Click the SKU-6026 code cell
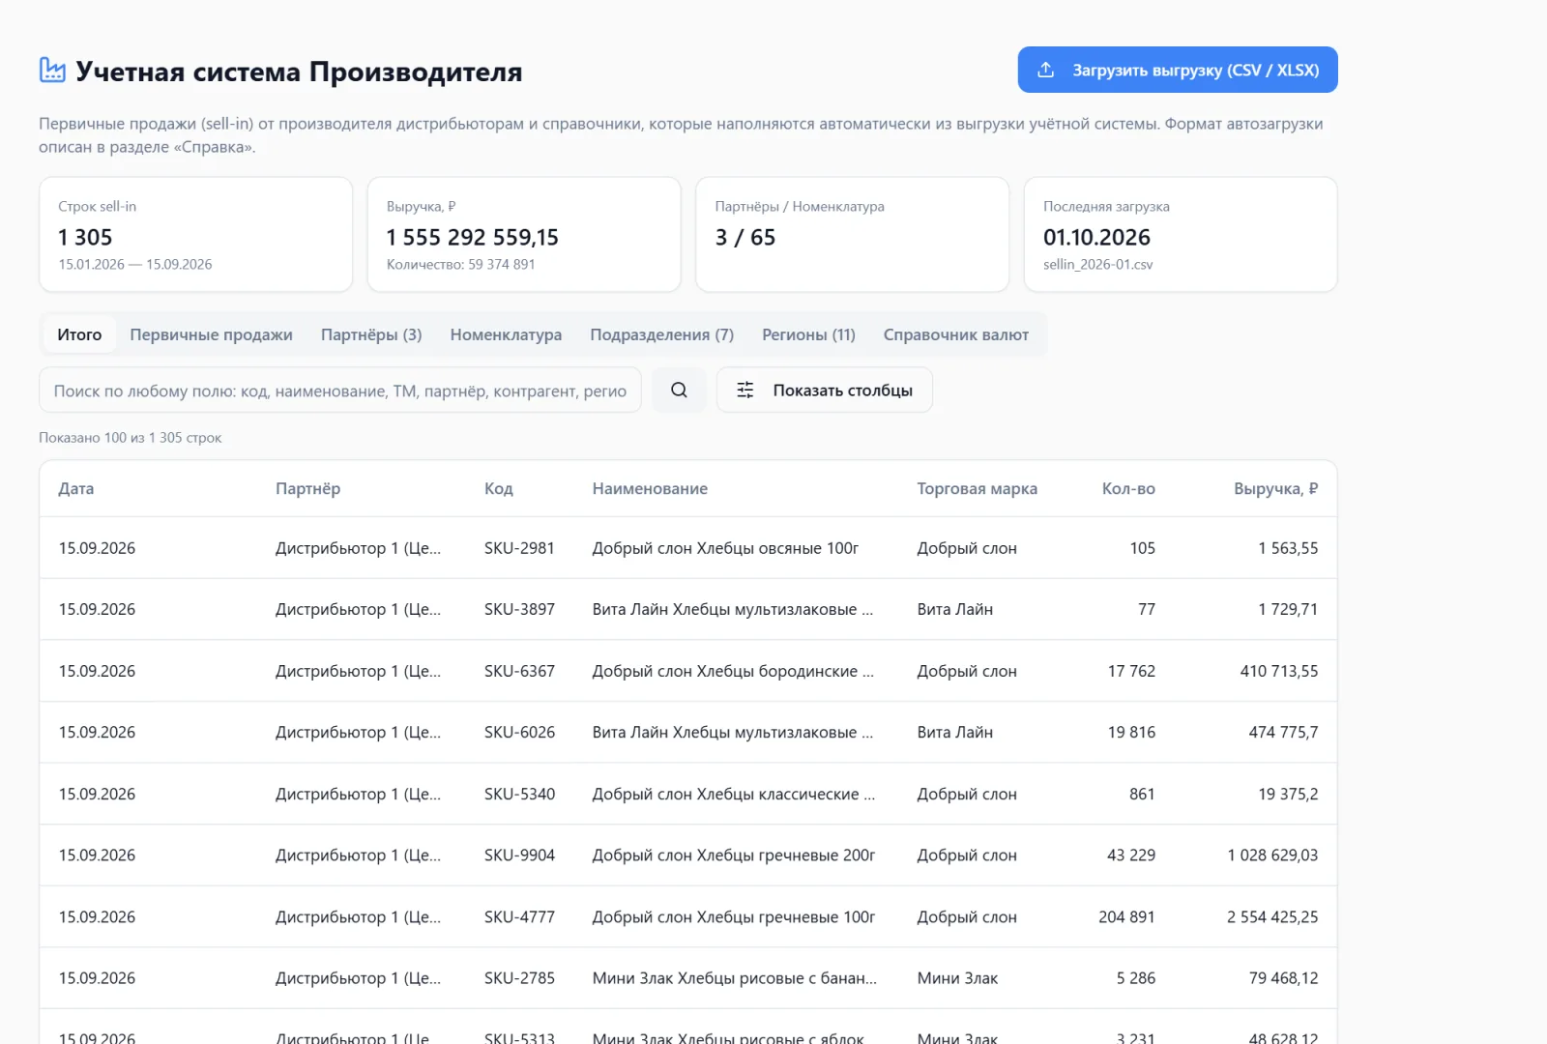 coord(519,732)
